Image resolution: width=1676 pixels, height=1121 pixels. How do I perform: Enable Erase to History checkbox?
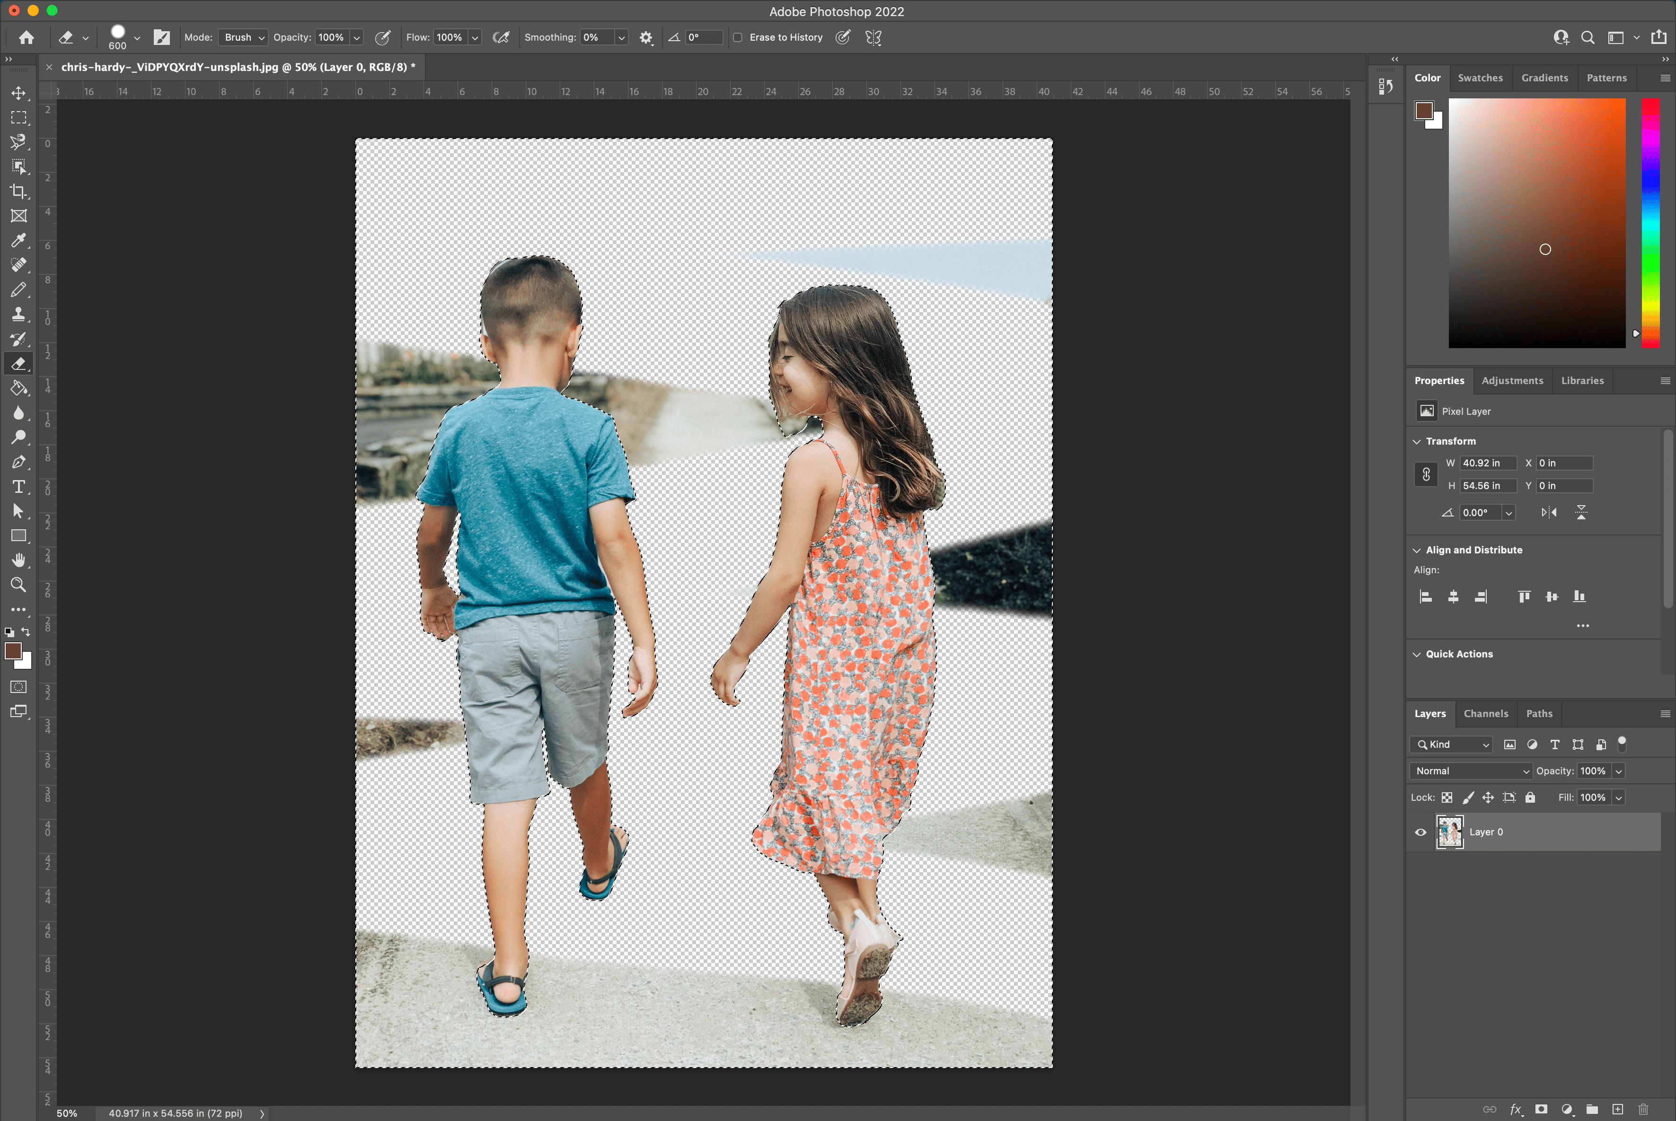pyautogui.click(x=739, y=37)
